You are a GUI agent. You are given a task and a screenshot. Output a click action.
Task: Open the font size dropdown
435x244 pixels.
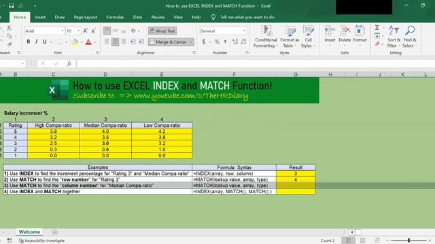[x=79, y=30]
